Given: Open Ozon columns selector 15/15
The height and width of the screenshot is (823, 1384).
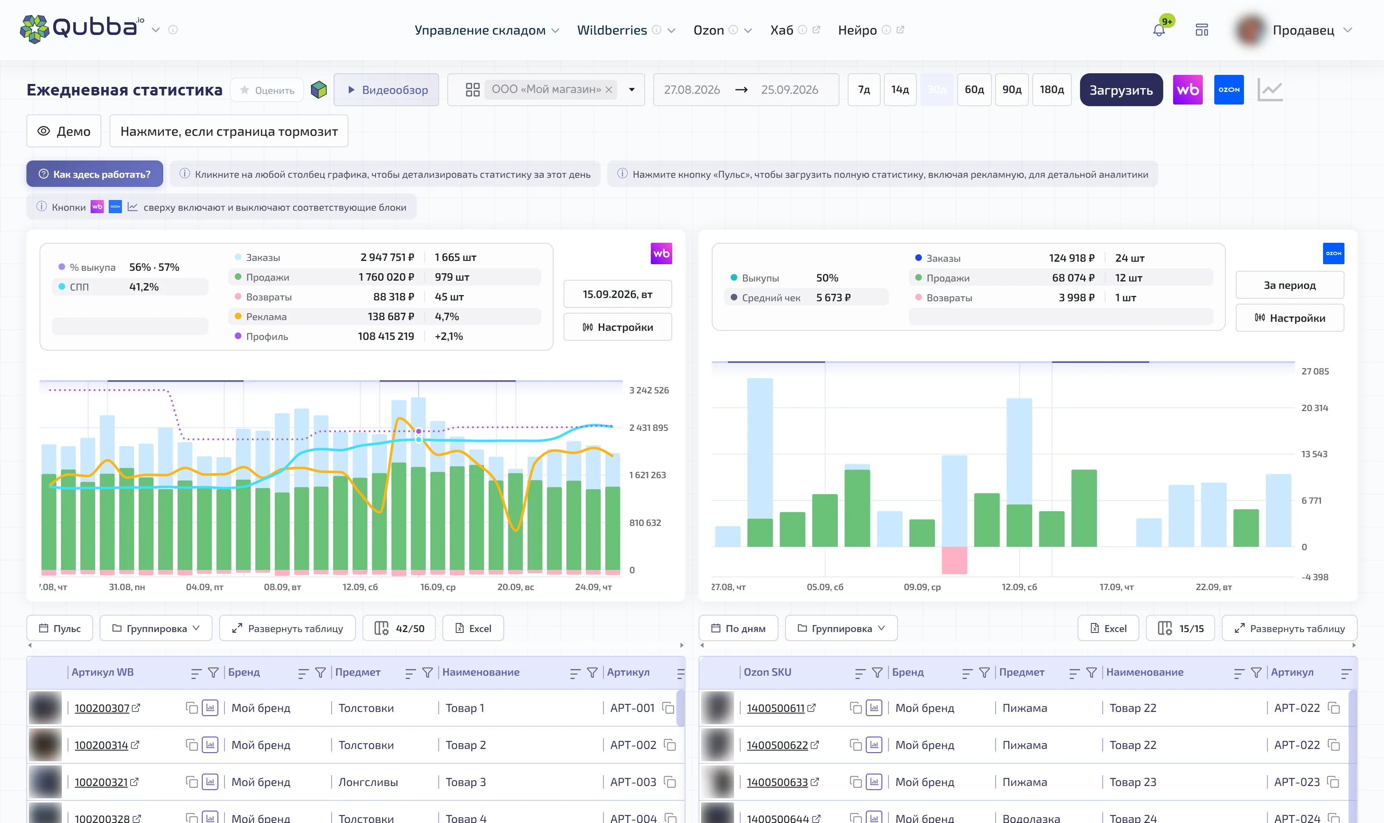Looking at the screenshot, I should point(1180,628).
